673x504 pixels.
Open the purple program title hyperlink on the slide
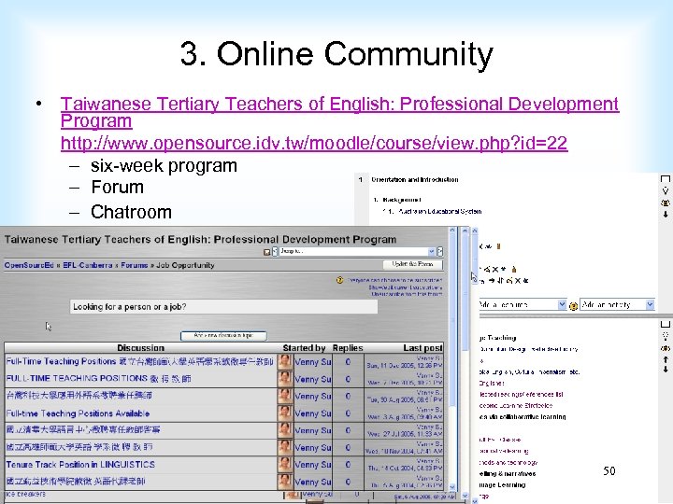(x=339, y=112)
